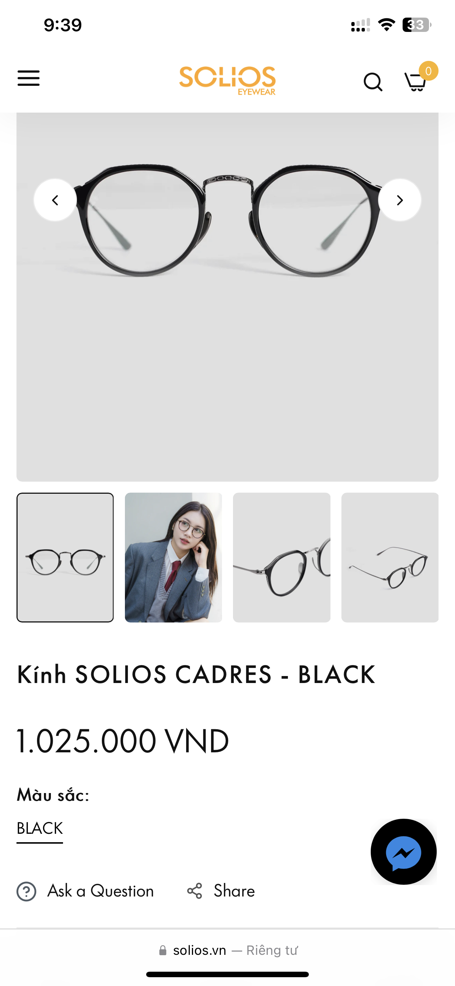455x986 pixels.
Task: Click the share nodes icon
Action: (x=195, y=891)
